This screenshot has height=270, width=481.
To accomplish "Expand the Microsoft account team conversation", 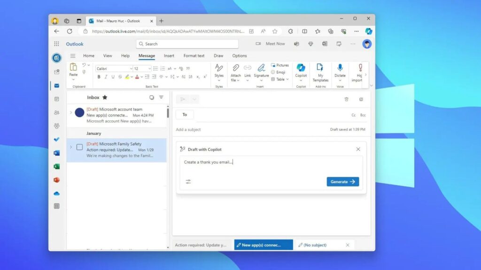I will click(x=71, y=112).
